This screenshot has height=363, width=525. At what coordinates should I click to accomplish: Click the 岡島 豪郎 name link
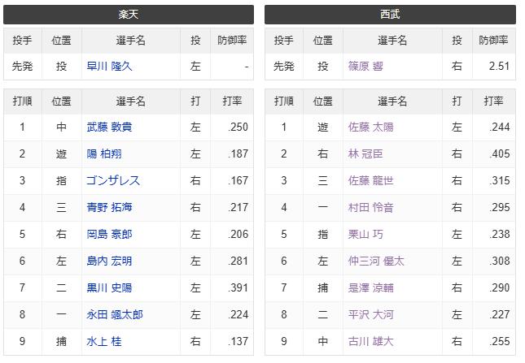[109, 234]
